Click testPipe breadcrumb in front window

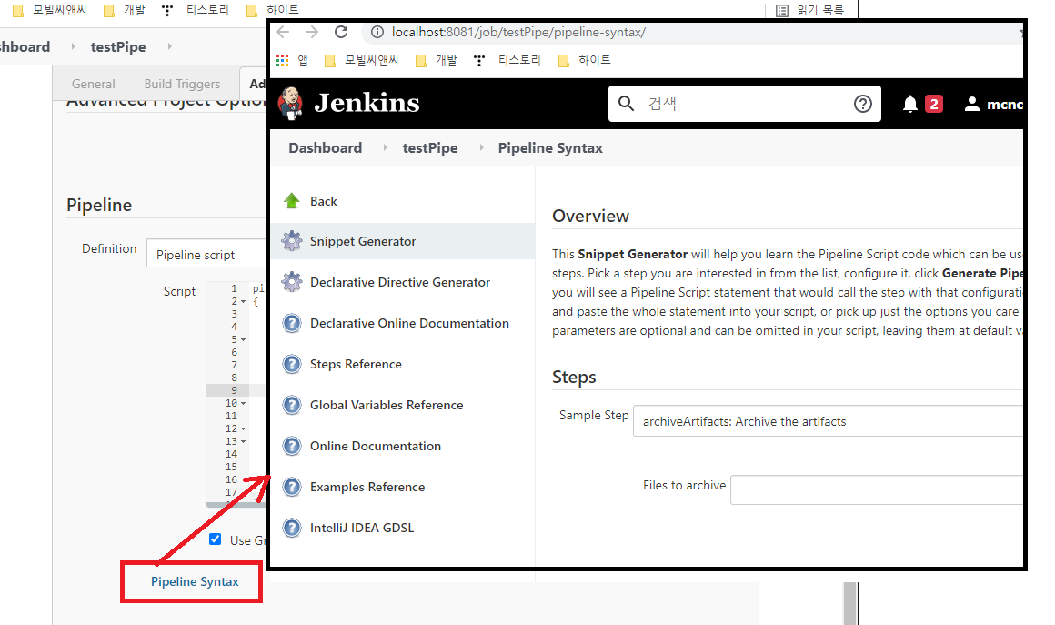point(430,148)
